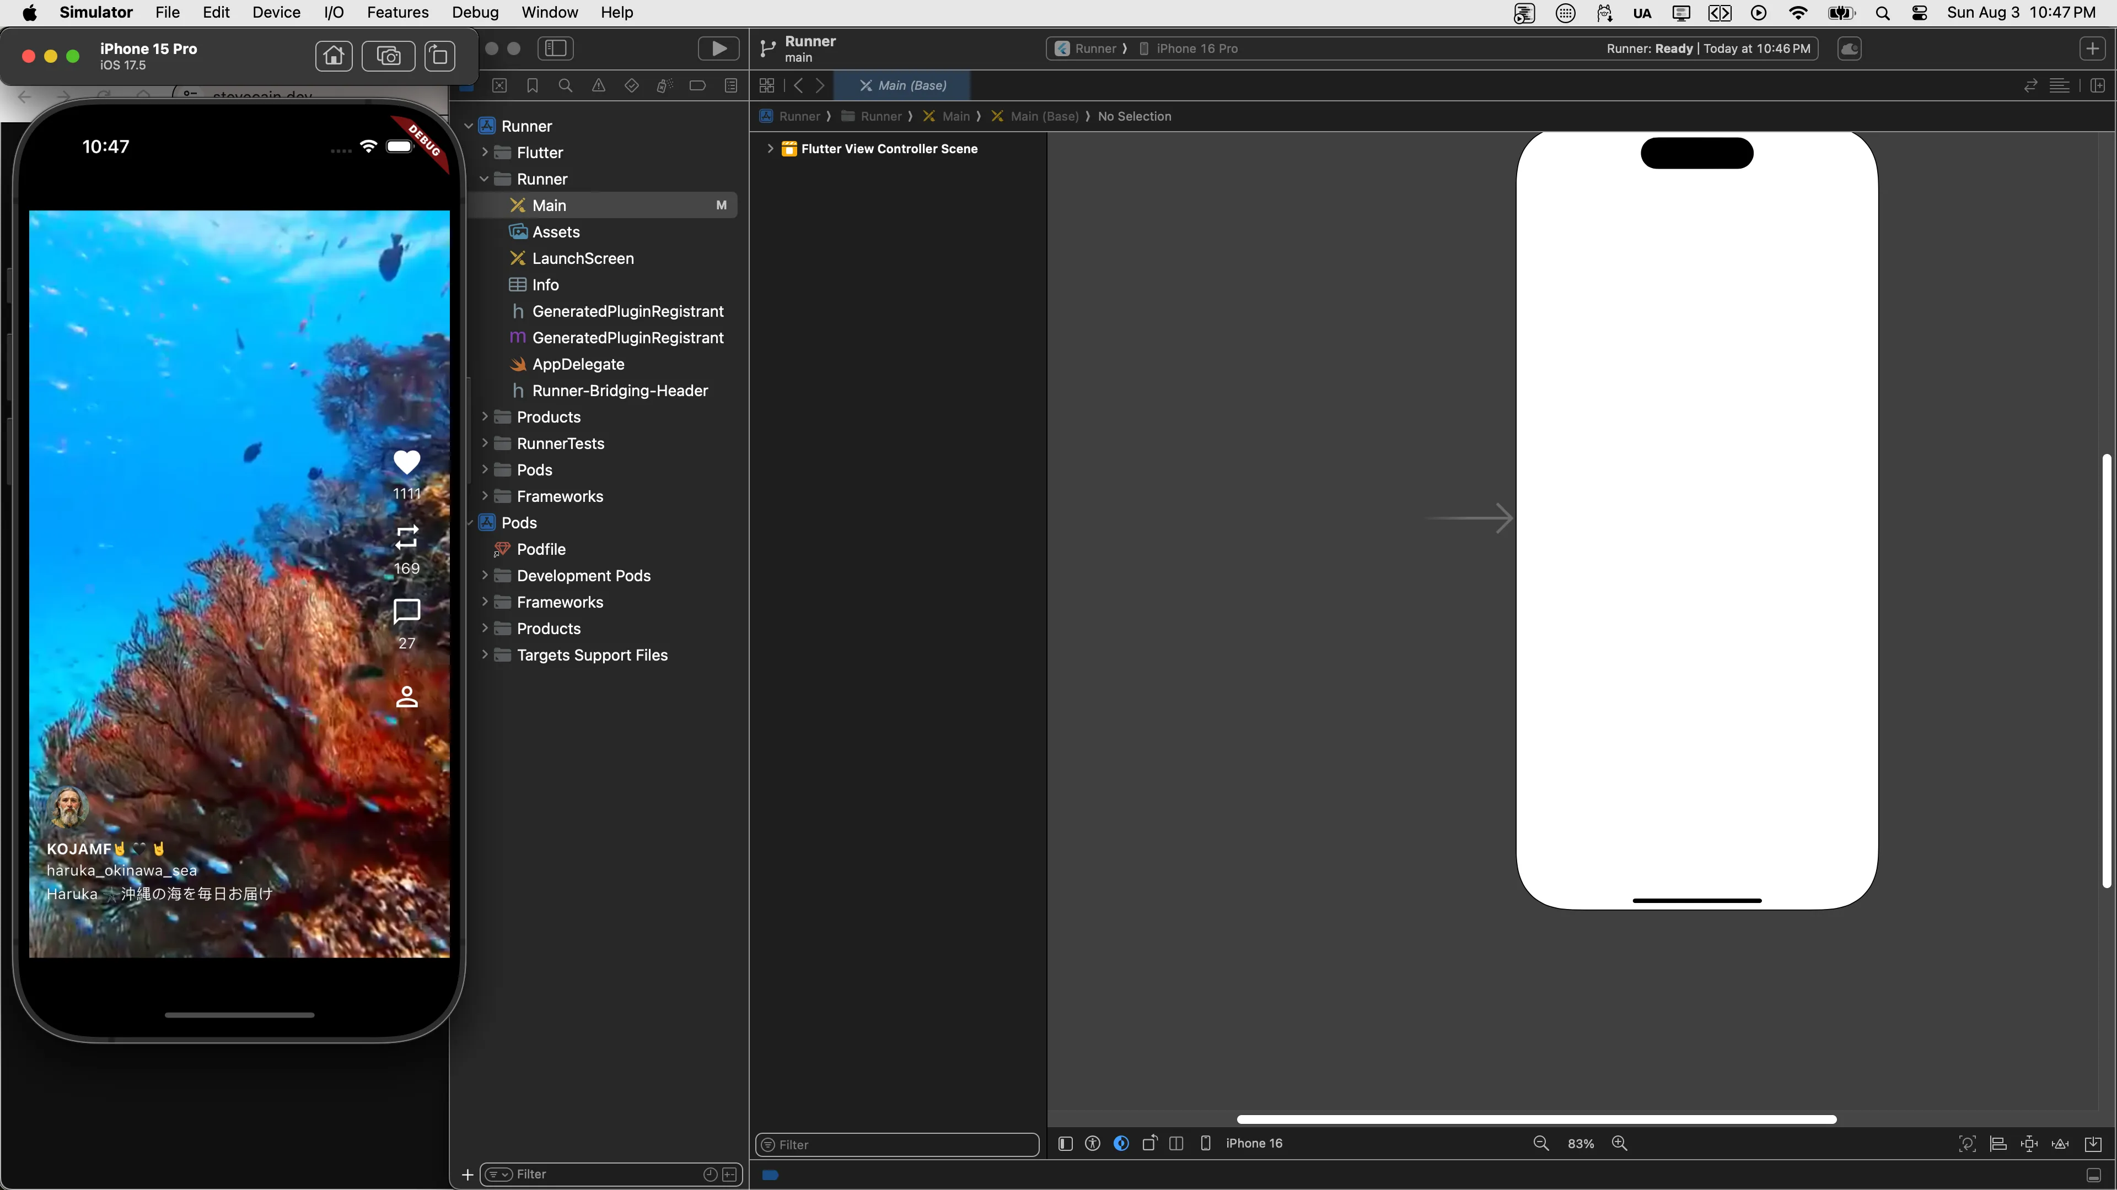Open Resolve Auto Layout Issues menu

pyautogui.click(x=2060, y=1143)
